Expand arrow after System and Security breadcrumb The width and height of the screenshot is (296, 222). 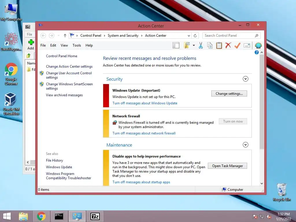(x=142, y=36)
